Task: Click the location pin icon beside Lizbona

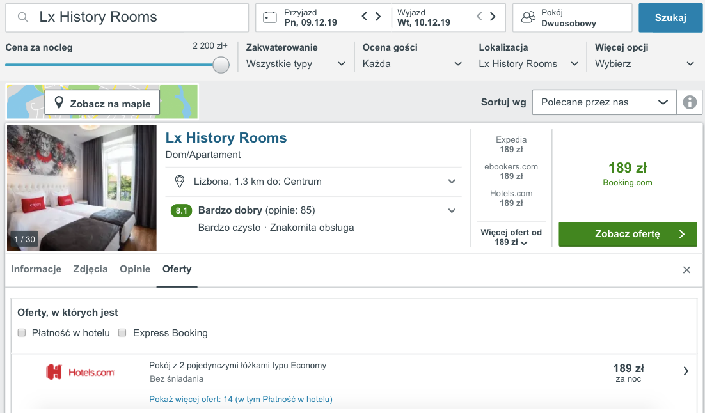Action: pos(179,182)
